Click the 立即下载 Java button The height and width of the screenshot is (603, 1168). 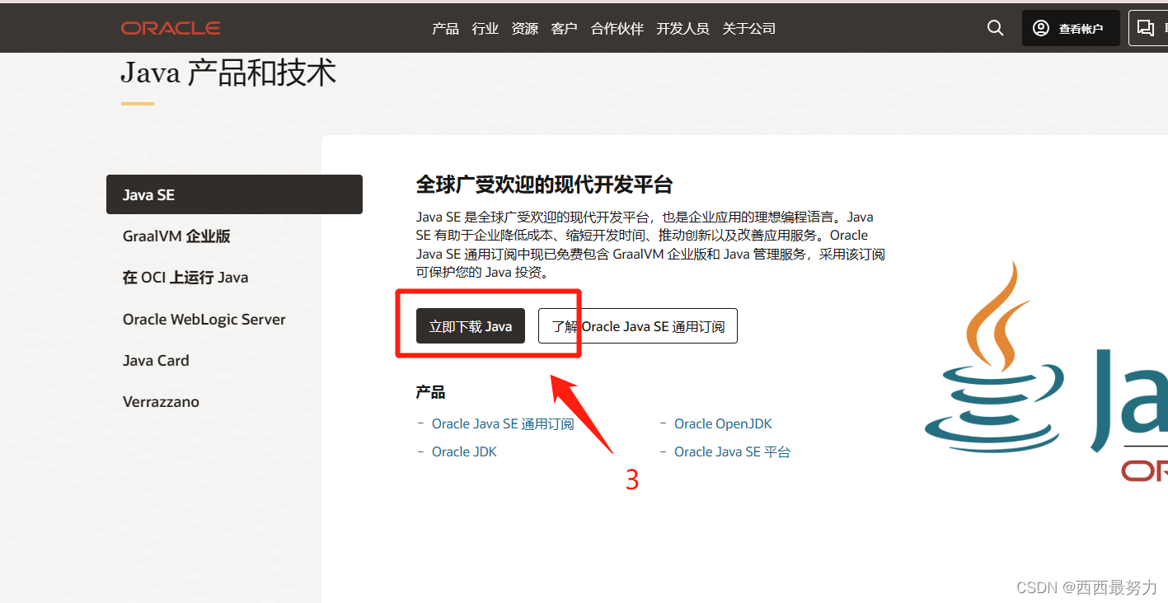471,326
